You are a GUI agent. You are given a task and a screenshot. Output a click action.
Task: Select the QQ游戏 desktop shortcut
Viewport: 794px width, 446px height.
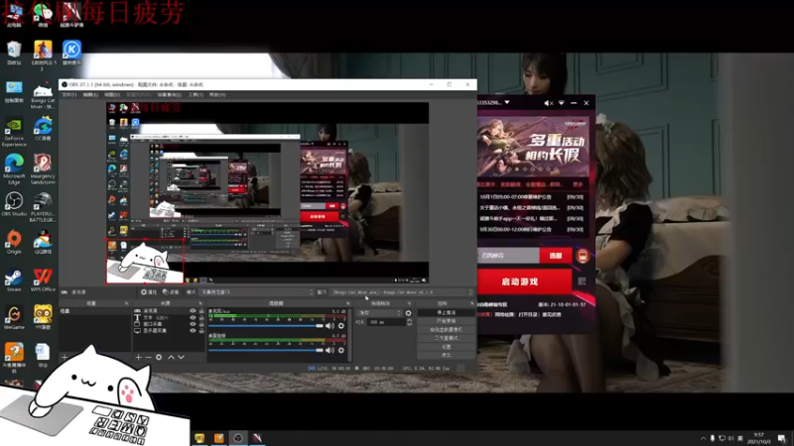pos(43,242)
